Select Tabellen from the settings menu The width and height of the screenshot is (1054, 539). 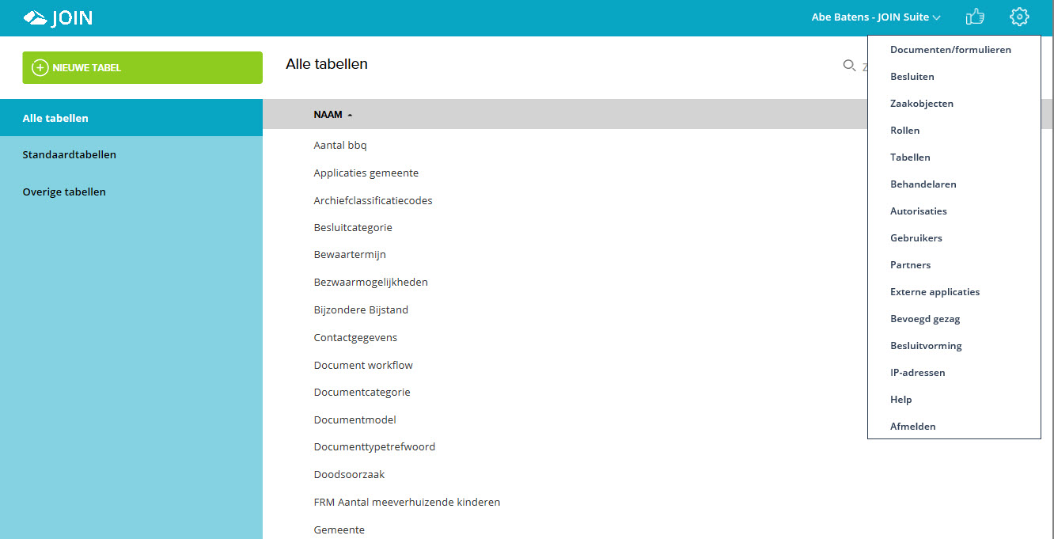coord(909,157)
